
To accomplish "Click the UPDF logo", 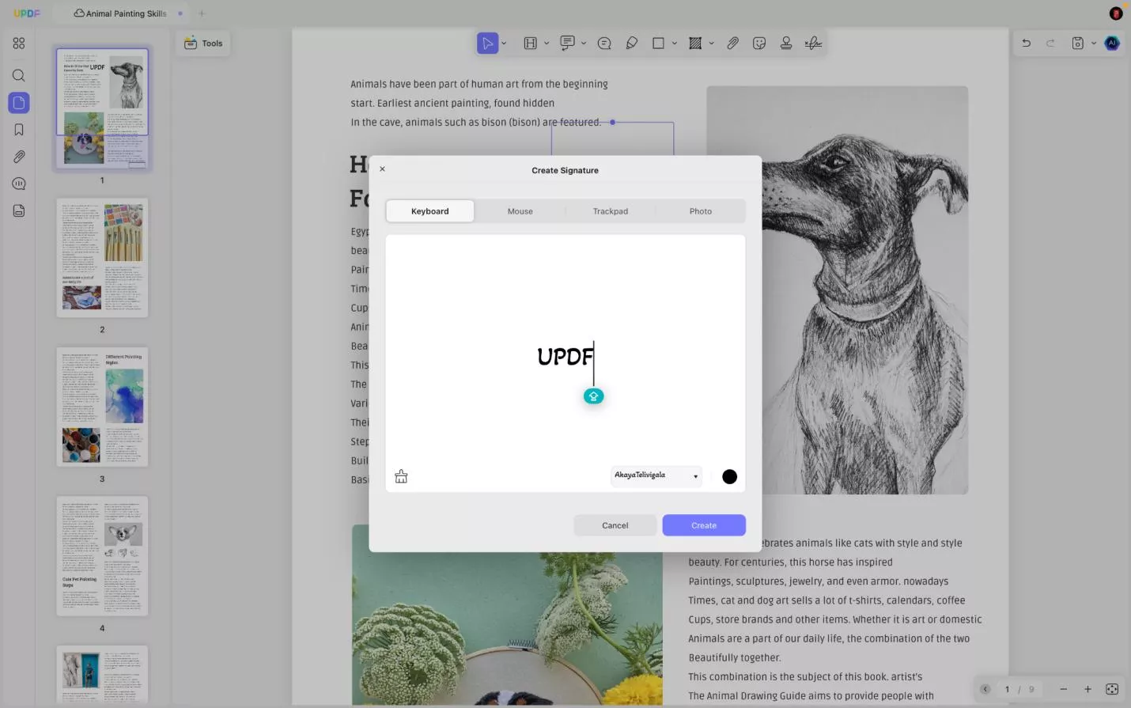I will point(27,13).
